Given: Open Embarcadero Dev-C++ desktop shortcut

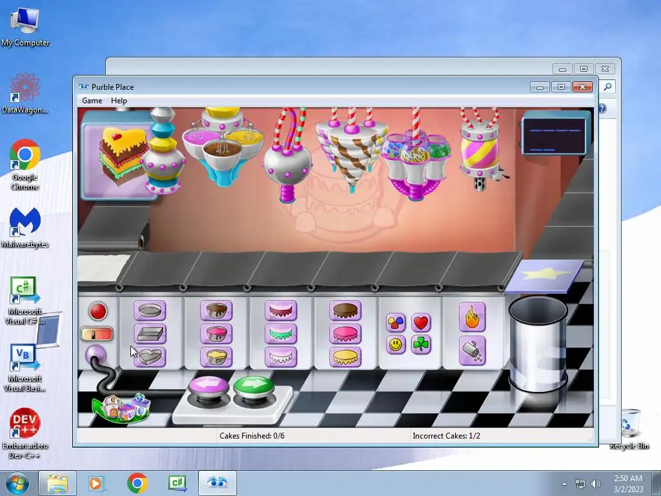Looking at the screenshot, I should (x=25, y=433).
